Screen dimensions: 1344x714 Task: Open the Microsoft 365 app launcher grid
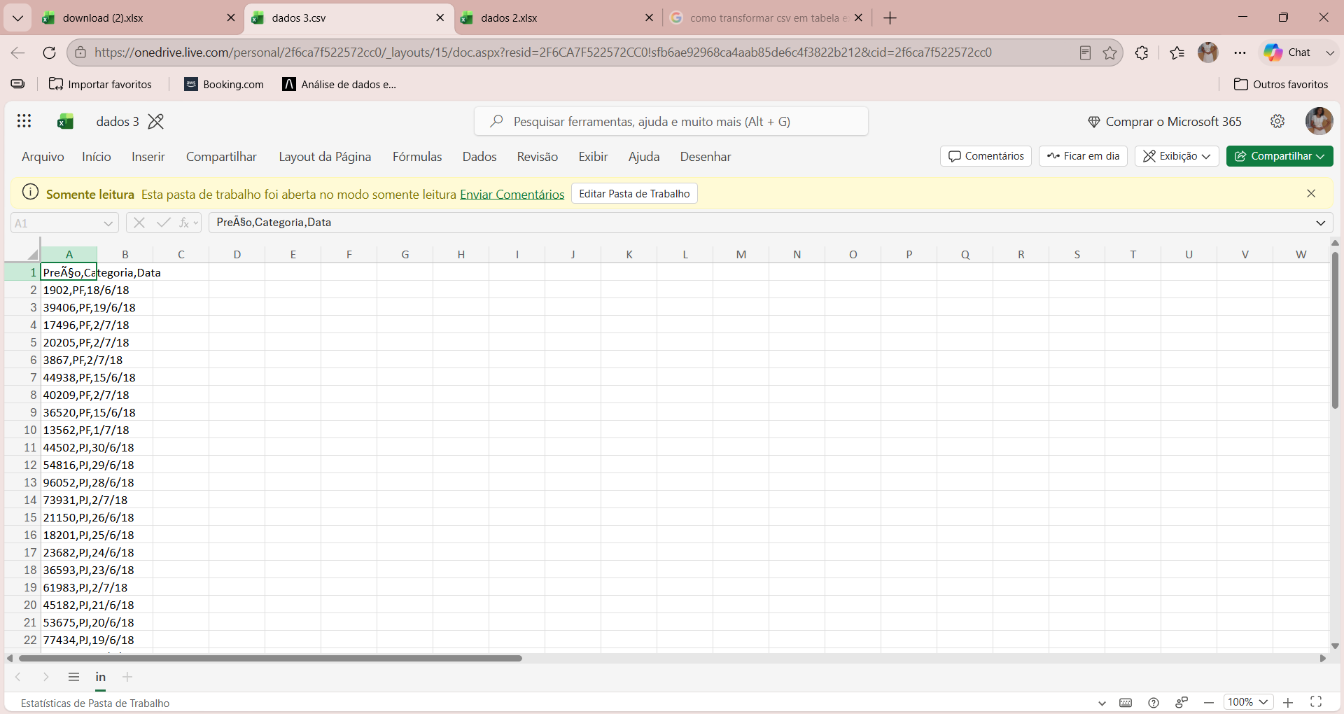pyautogui.click(x=24, y=121)
